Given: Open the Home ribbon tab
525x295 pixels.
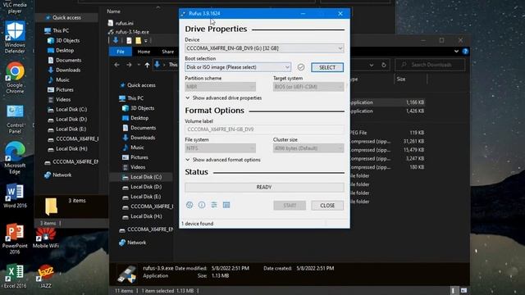Looking at the screenshot, I should [x=144, y=52].
